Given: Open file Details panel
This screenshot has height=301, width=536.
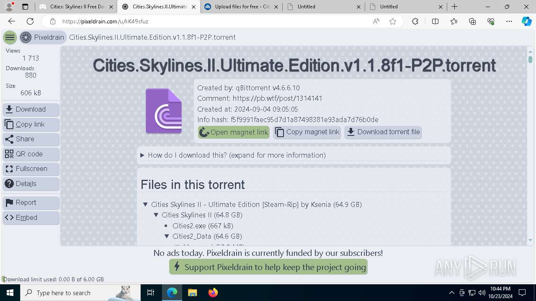Looking at the screenshot, I should [31, 184].
